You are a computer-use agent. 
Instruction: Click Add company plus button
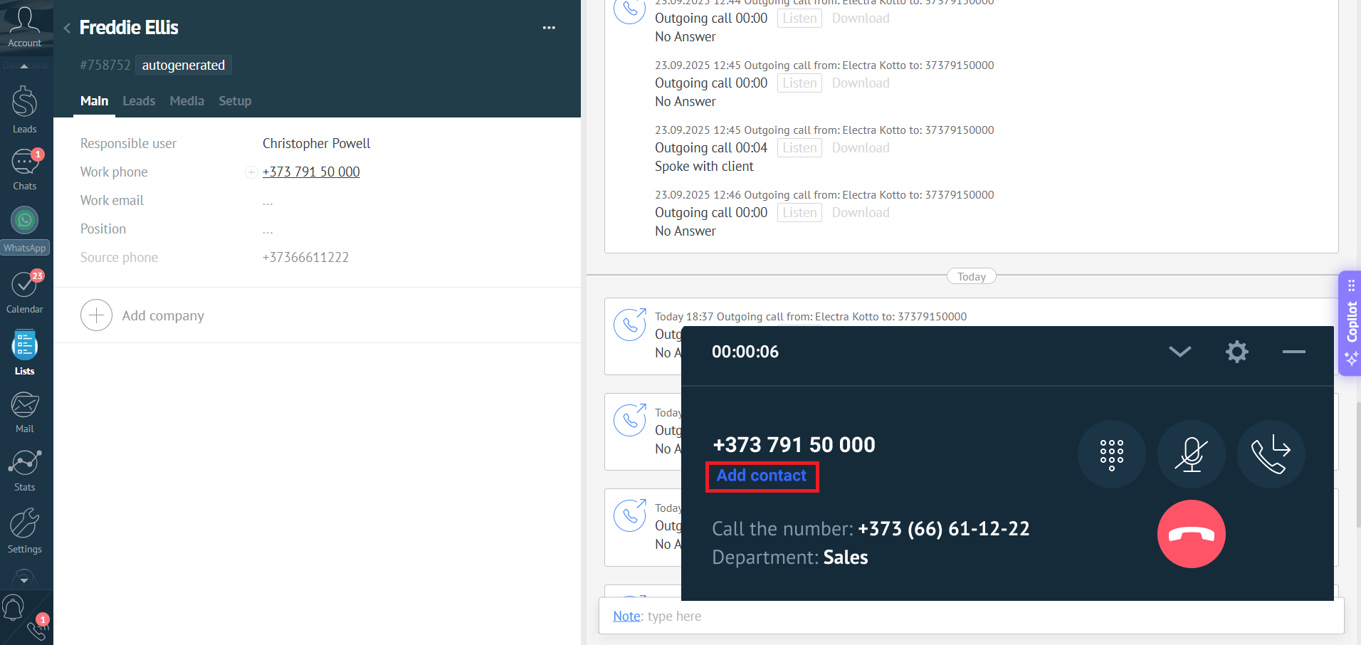point(96,315)
